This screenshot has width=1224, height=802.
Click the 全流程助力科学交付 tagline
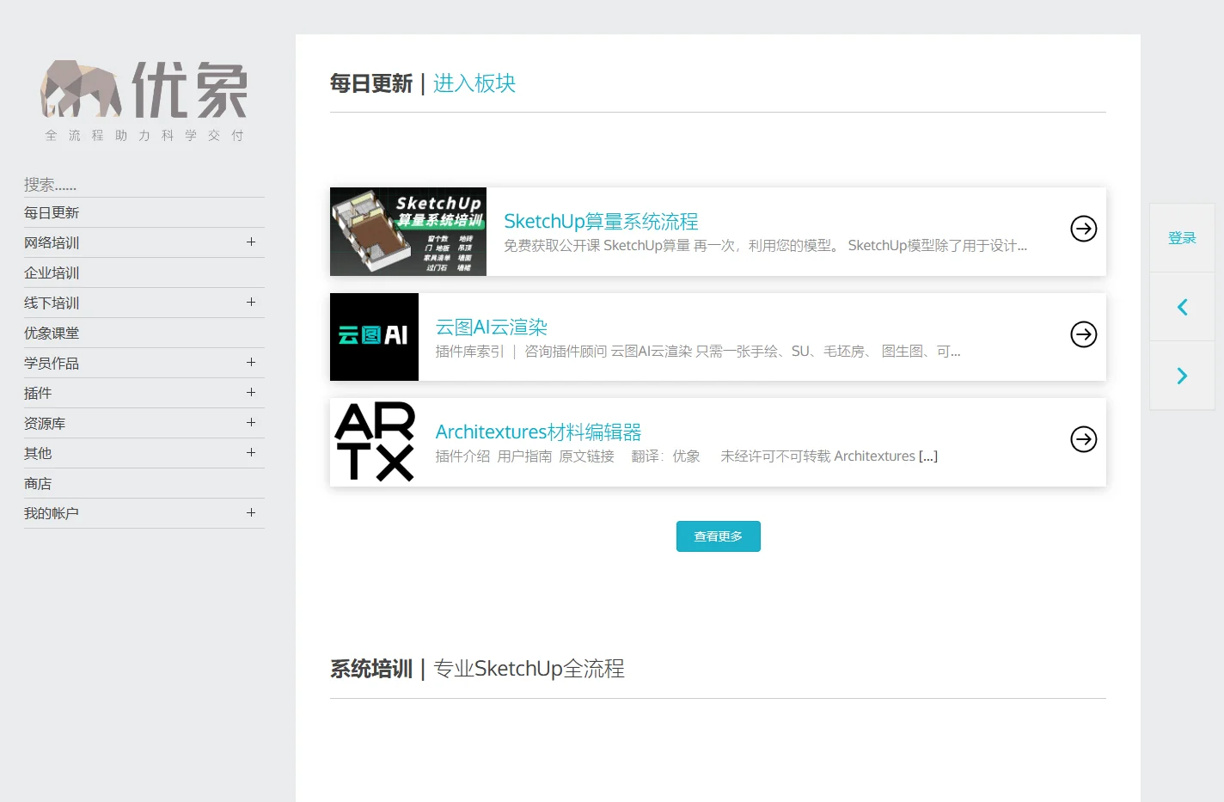(144, 136)
